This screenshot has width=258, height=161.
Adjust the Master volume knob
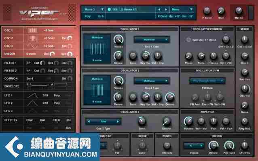click(x=239, y=10)
